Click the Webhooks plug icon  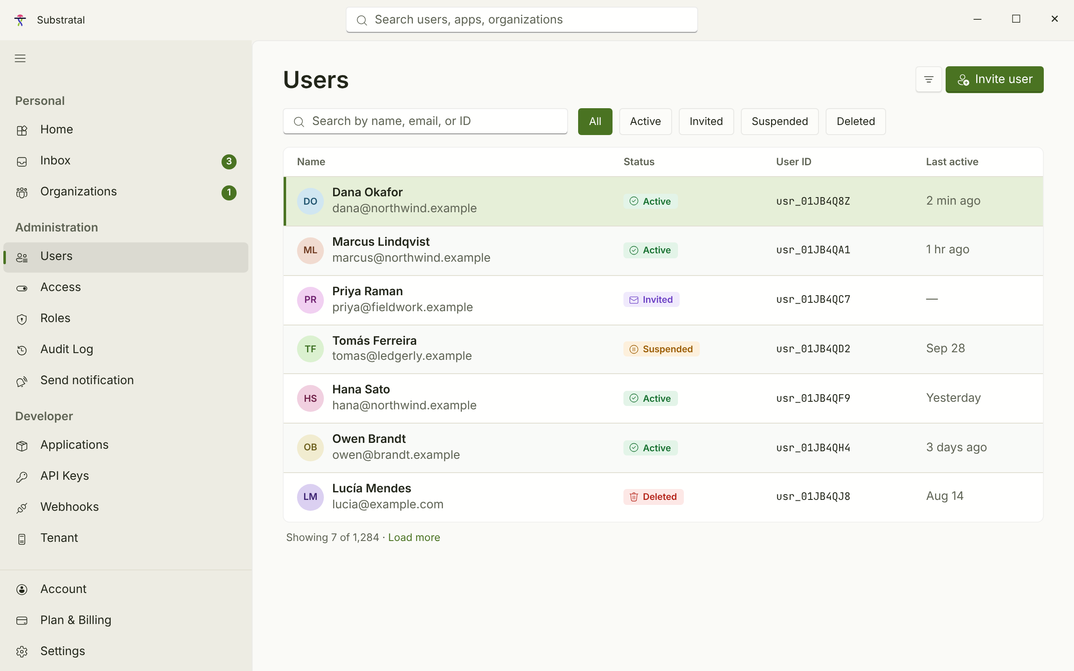22,508
